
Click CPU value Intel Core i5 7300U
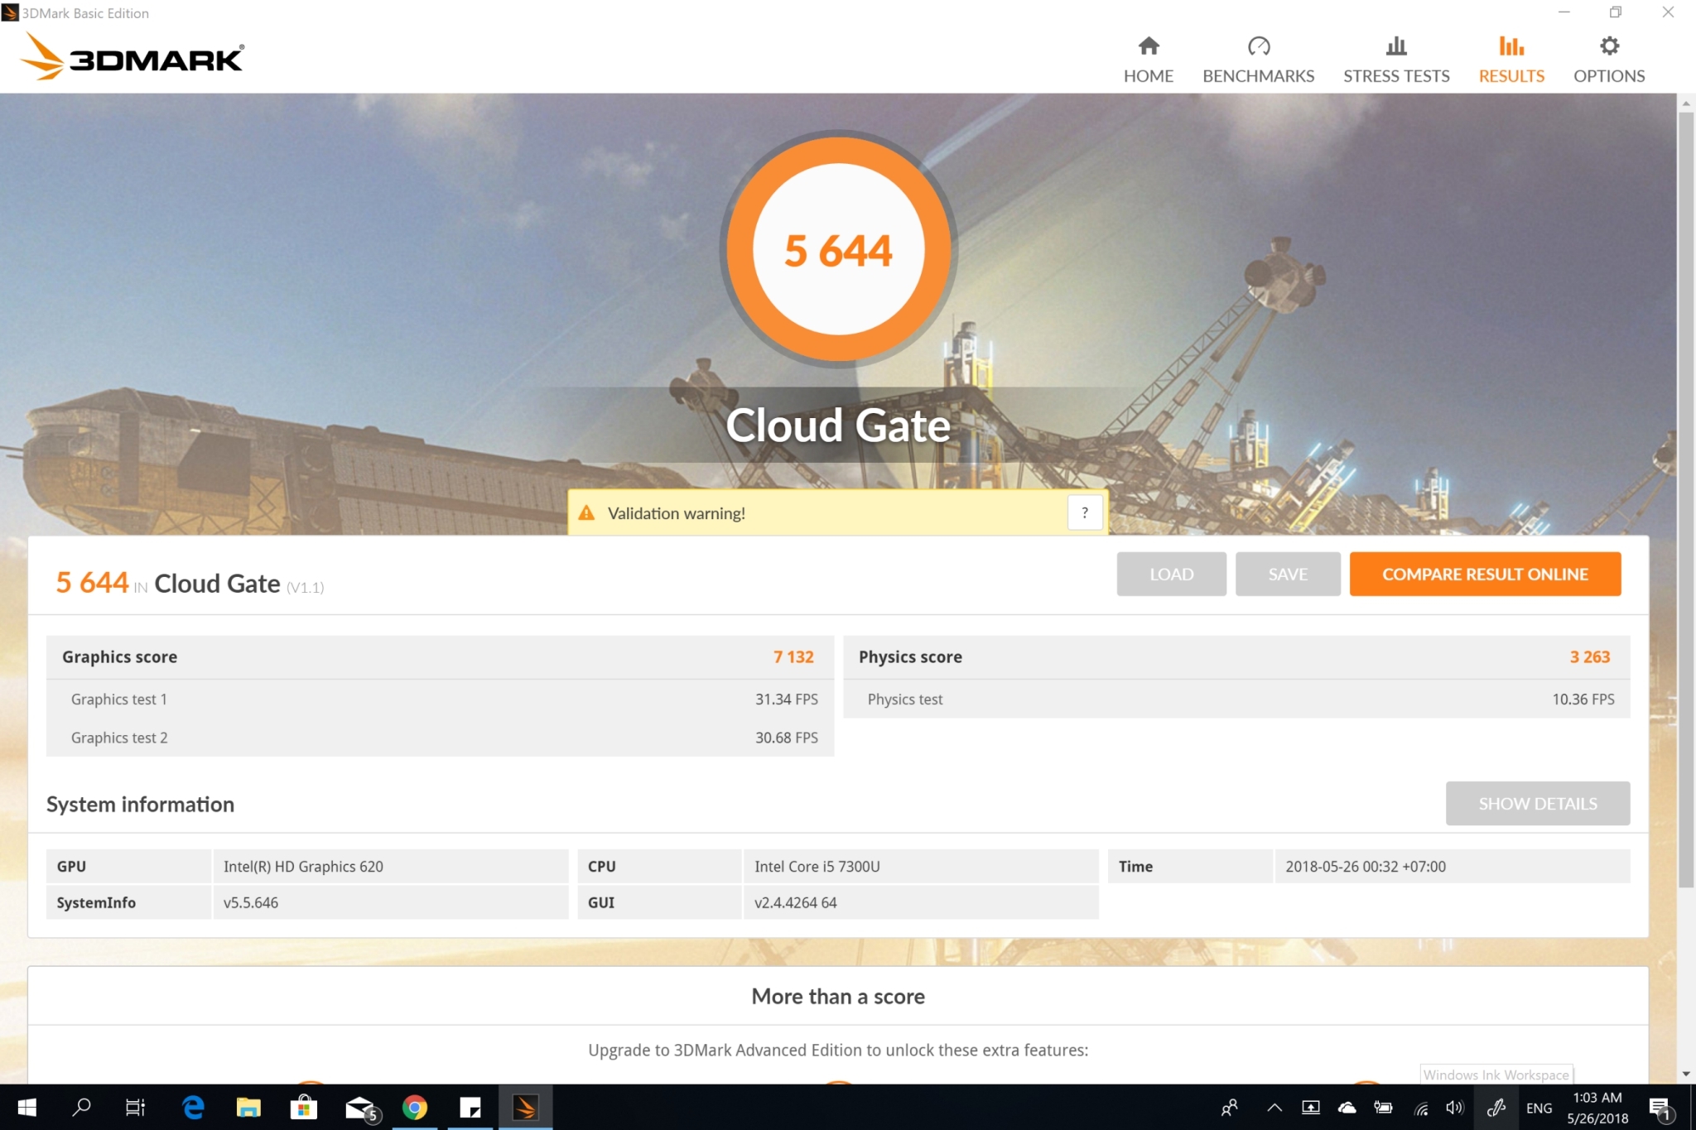coord(817,866)
